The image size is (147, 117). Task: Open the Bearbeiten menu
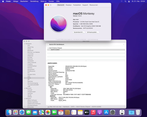[x=24, y=1]
